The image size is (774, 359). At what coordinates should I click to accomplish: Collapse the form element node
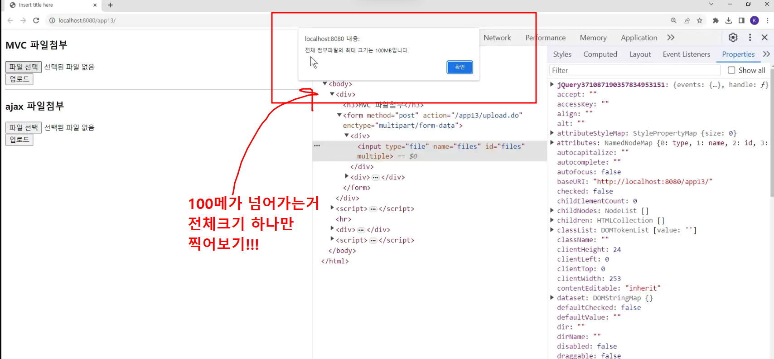[x=339, y=115]
